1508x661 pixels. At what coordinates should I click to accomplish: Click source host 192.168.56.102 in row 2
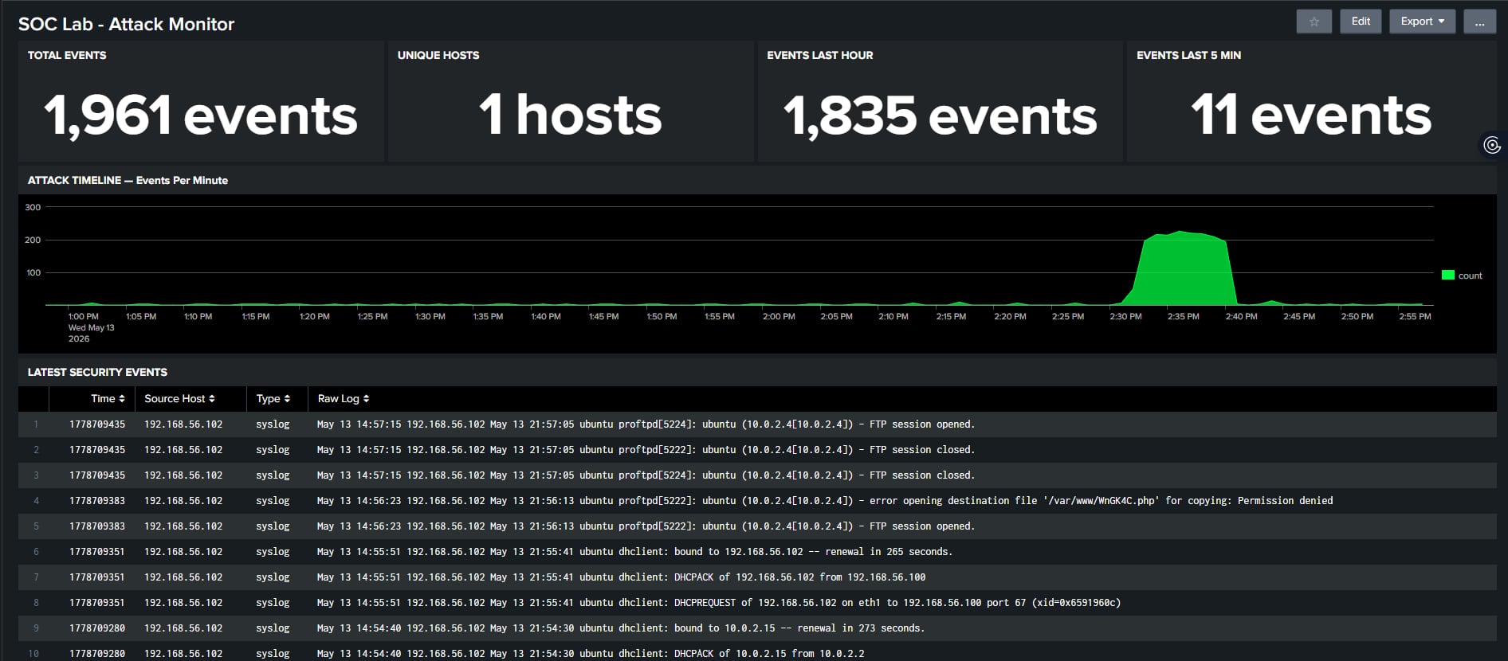pyautogui.click(x=183, y=450)
